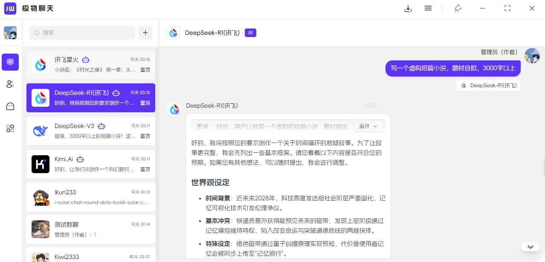The image size is (545, 262).
Task: Click the AI badge in chat header
Action: click(x=250, y=33)
